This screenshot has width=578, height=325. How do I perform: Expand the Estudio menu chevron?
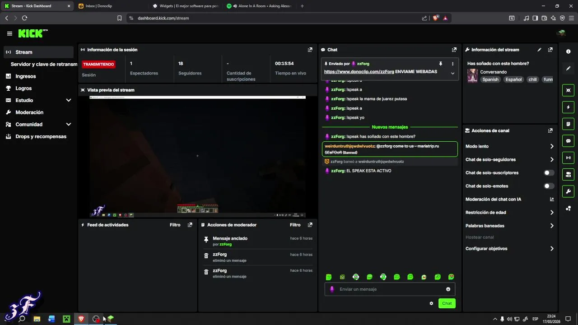[69, 100]
